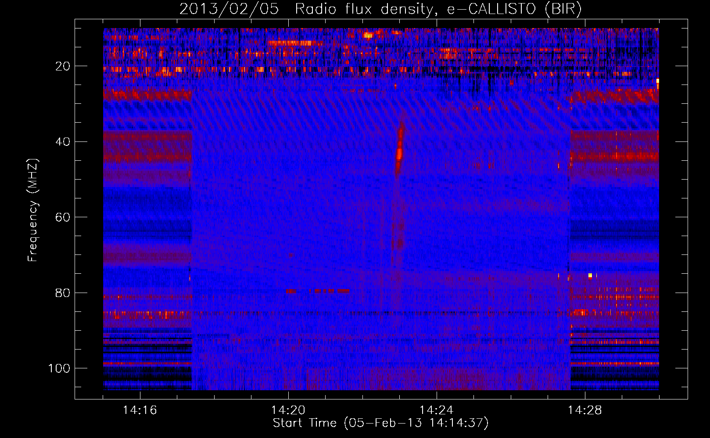Click the 40 MHz frequency tick label
The height and width of the screenshot is (438, 710).
[63, 141]
